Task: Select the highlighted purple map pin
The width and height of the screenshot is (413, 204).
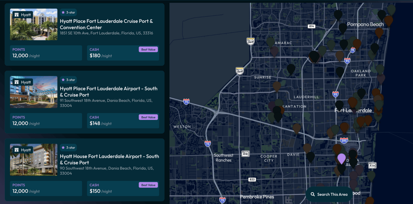Action: point(341,159)
